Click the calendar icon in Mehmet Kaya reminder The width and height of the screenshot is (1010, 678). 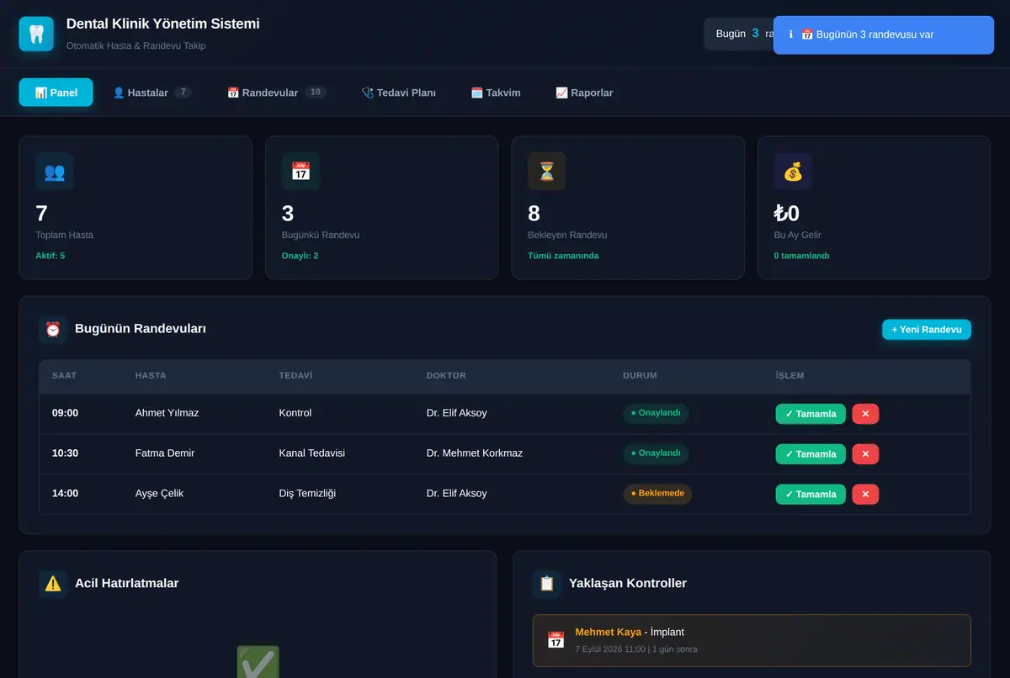(x=555, y=640)
